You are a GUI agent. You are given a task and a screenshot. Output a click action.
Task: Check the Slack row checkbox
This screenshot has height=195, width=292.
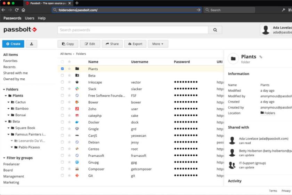[62, 89]
